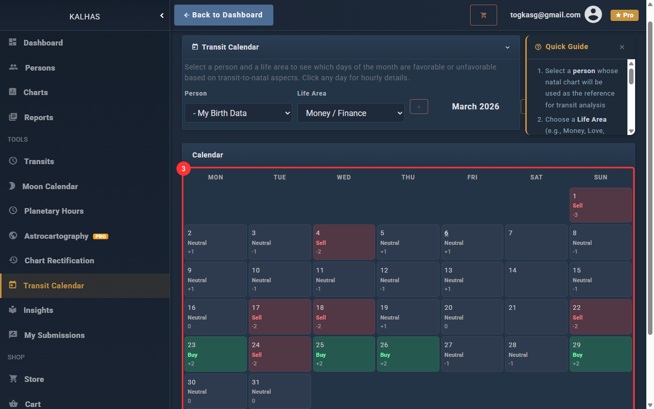
Task: Open the Person dropdown selector
Action: (238, 113)
